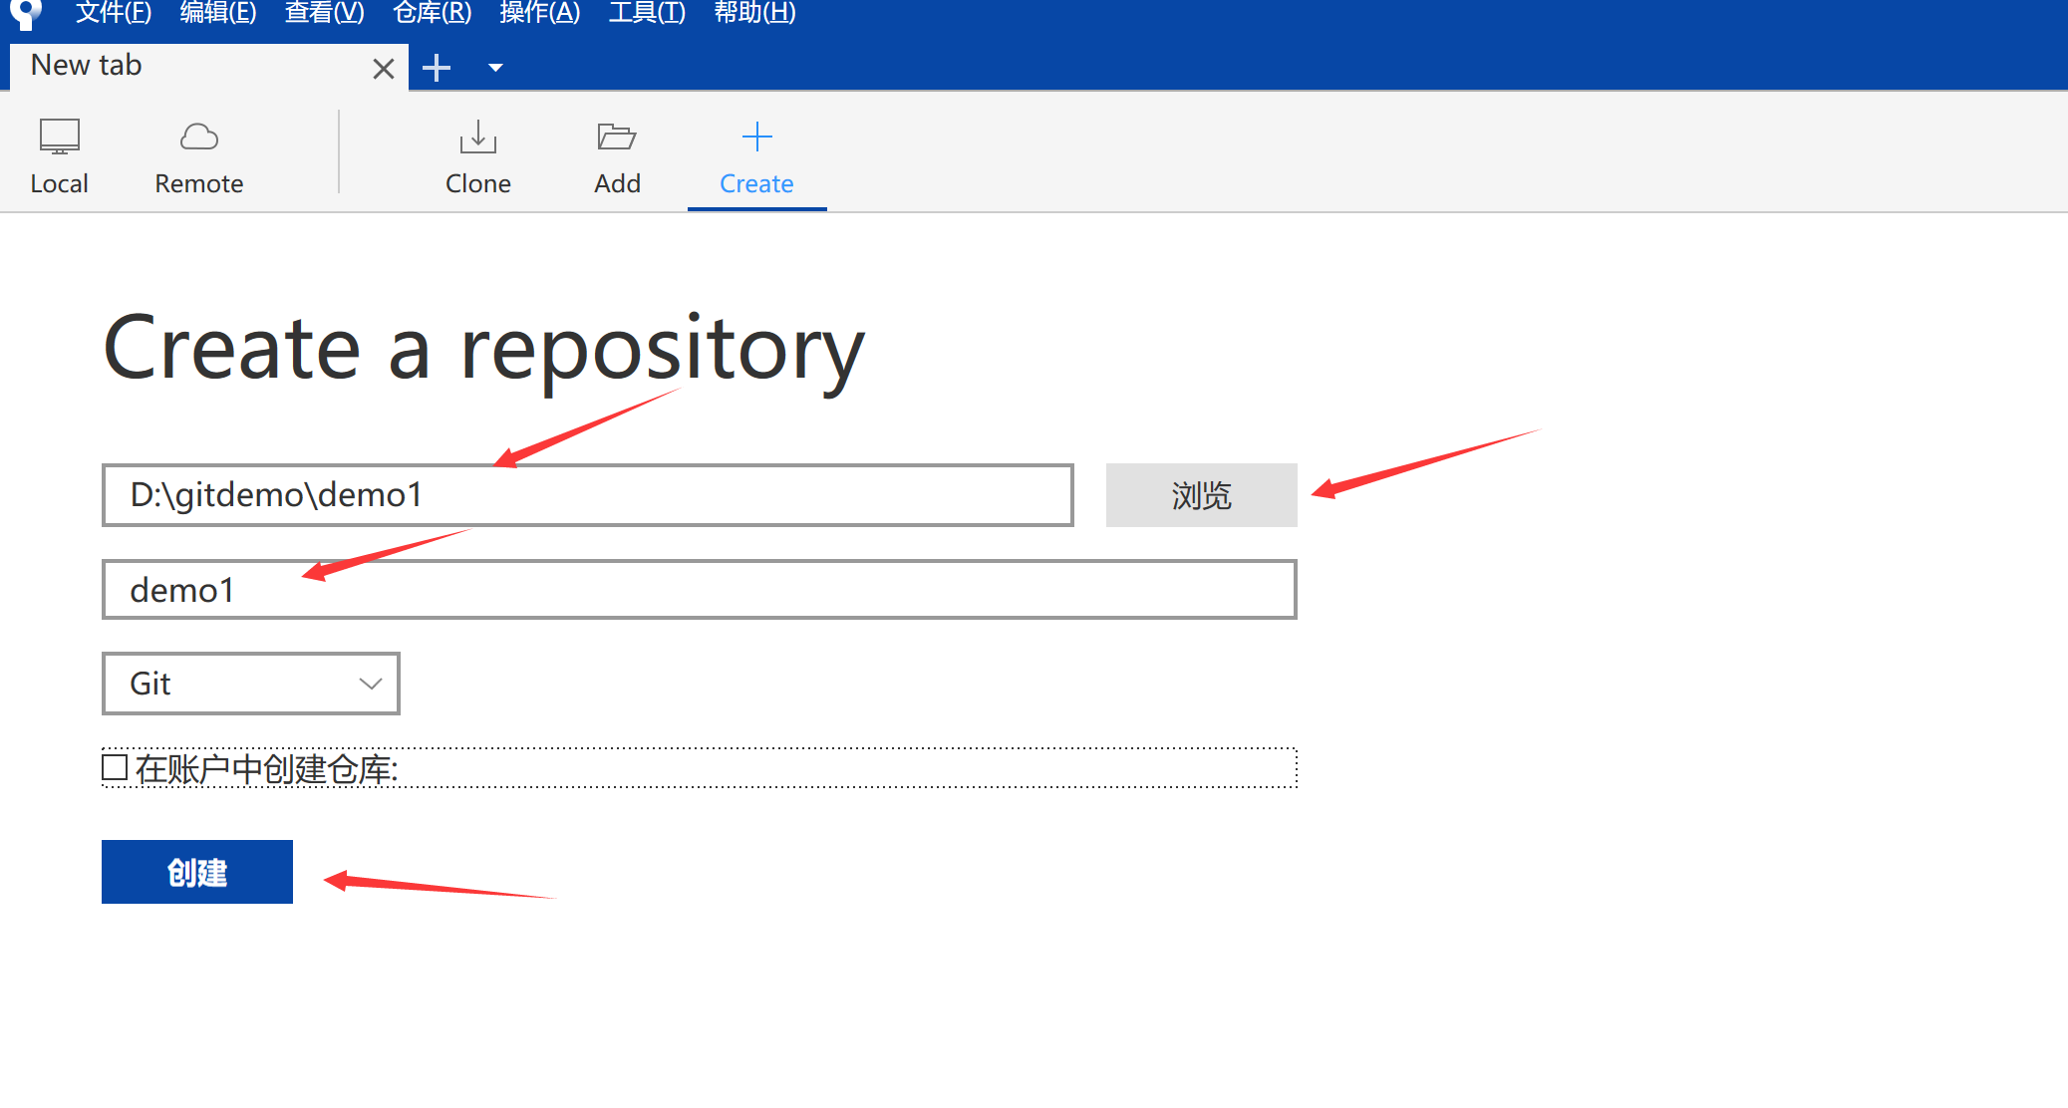The height and width of the screenshot is (1108, 2068).
Task: Open the 工具(T) menu
Action: pos(647,13)
